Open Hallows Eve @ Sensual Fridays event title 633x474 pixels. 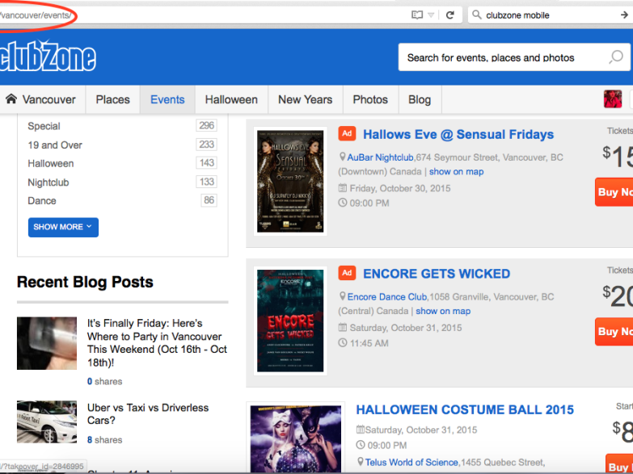tap(458, 134)
